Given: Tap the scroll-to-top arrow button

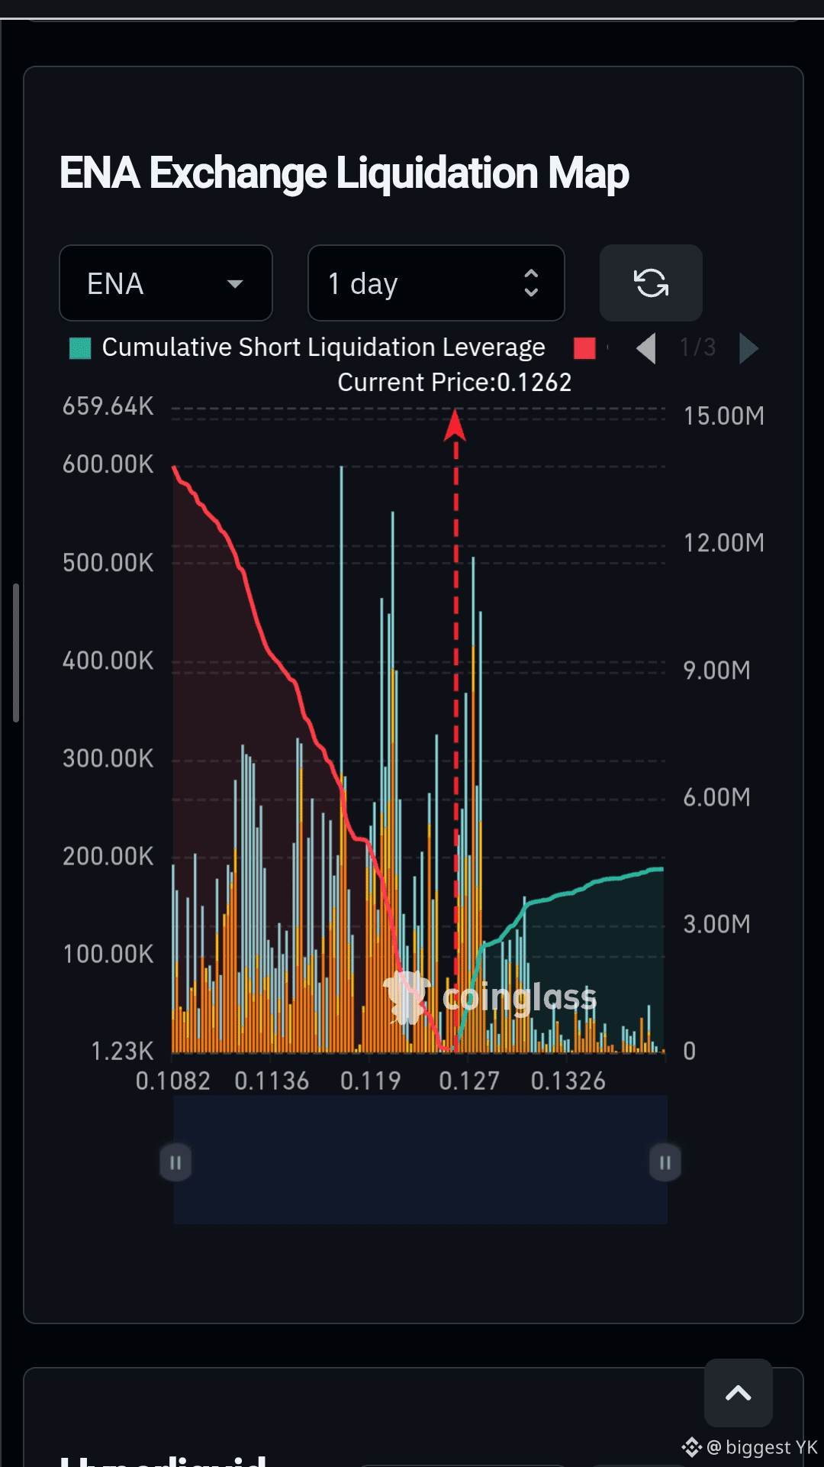Looking at the screenshot, I should click(x=739, y=1393).
